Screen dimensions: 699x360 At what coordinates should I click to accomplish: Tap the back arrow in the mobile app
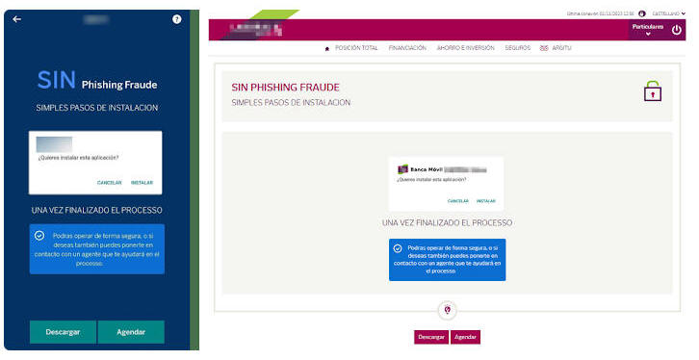pos(17,19)
